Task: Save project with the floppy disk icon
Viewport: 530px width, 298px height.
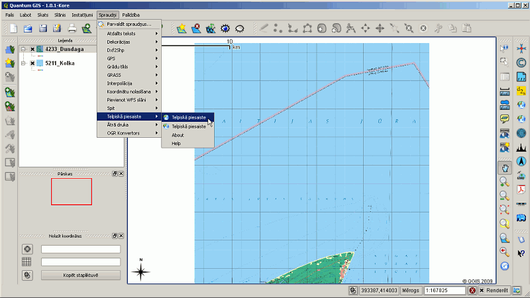Action: coord(43,28)
